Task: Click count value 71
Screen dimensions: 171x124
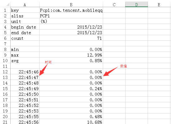Action: [71, 38]
